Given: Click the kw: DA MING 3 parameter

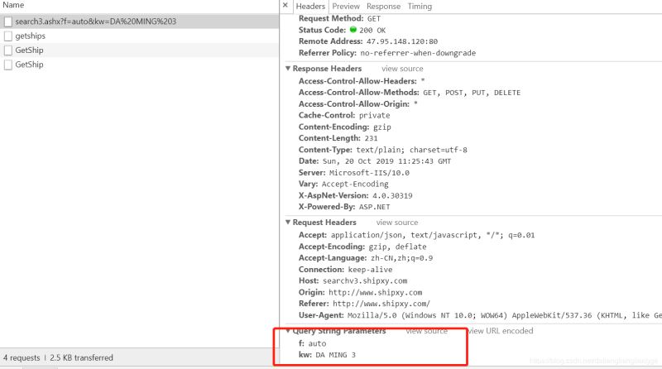Looking at the screenshot, I should pos(327,355).
